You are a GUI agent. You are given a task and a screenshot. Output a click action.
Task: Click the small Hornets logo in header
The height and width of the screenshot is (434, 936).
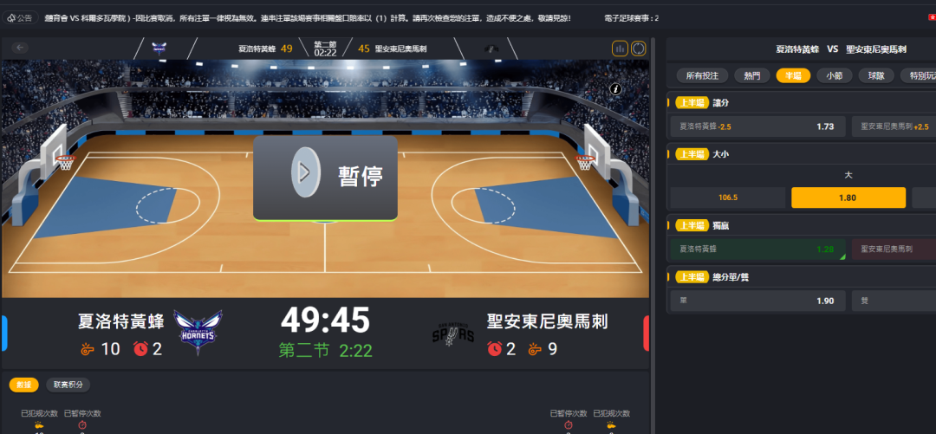click(x=159, y=49)
